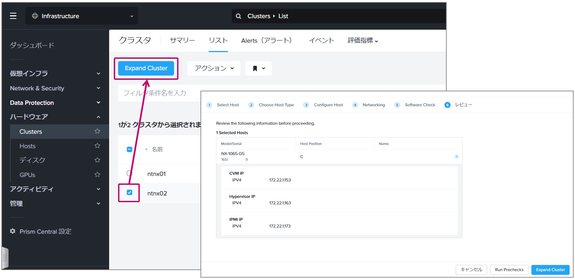The image size is (575, 279).
Task: Check the ntnx01 cluster checkbox
Action: (x=130, y=173)
